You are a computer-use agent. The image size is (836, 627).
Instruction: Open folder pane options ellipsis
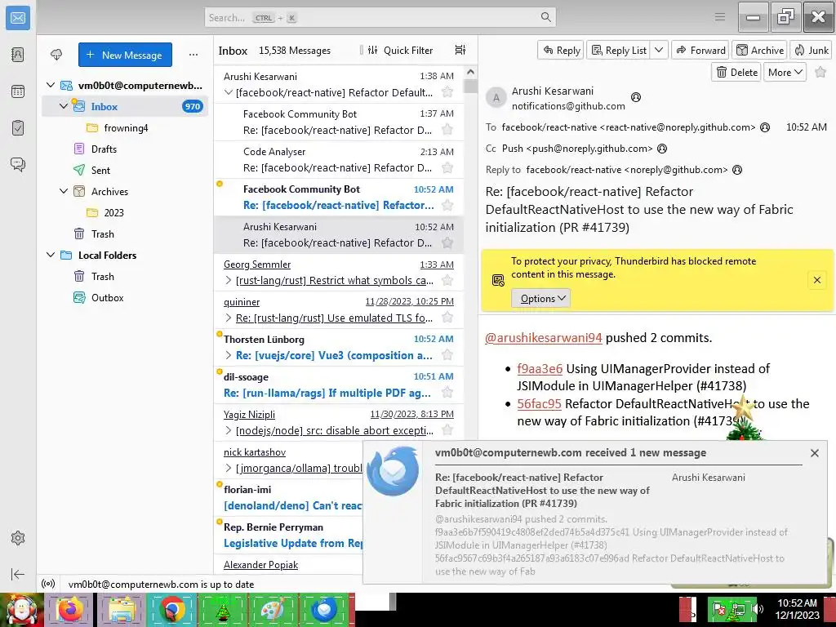click(193, 55)
